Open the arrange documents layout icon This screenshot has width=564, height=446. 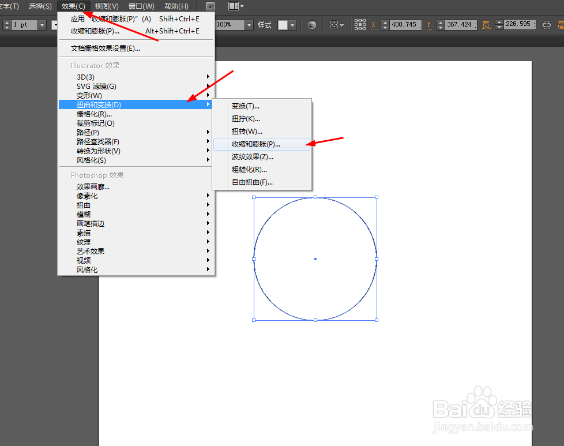[233, 6]
